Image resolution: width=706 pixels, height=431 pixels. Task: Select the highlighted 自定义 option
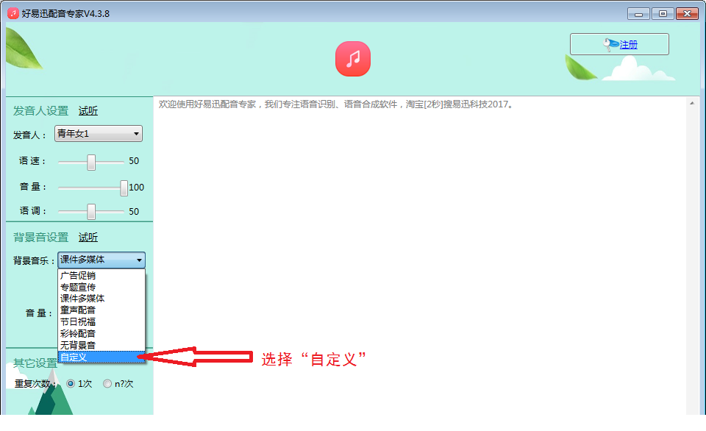coord(101,357)
